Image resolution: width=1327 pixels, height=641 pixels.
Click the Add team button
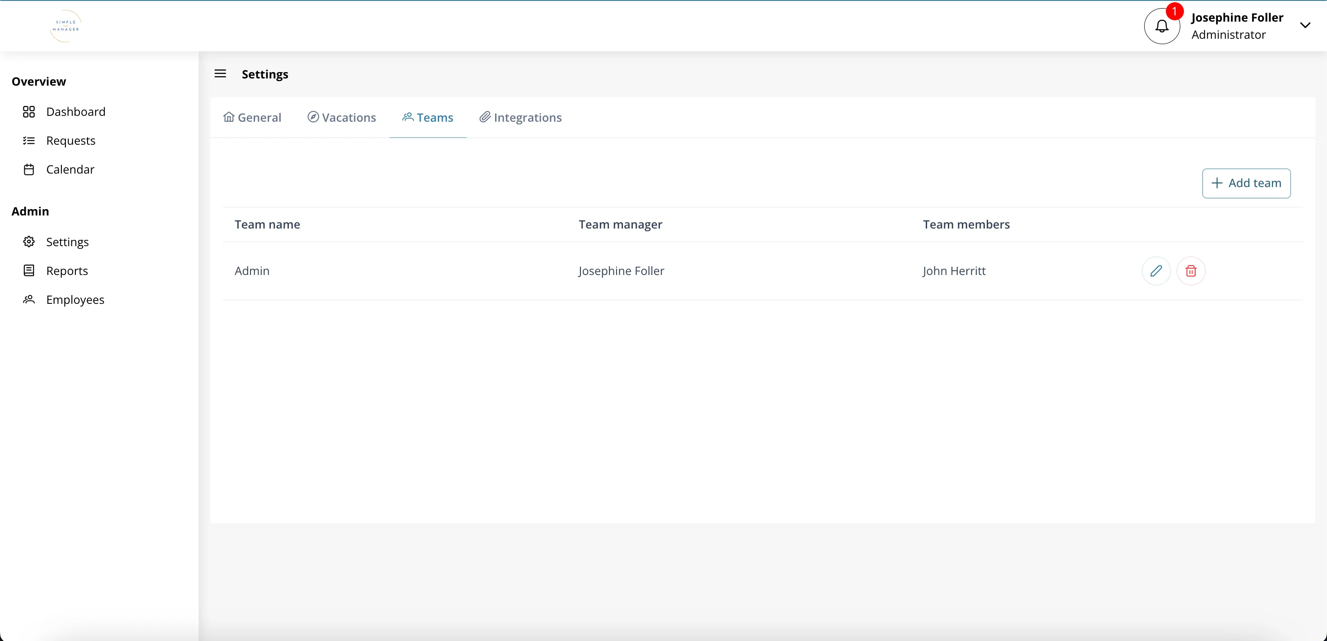[1246, 183]
